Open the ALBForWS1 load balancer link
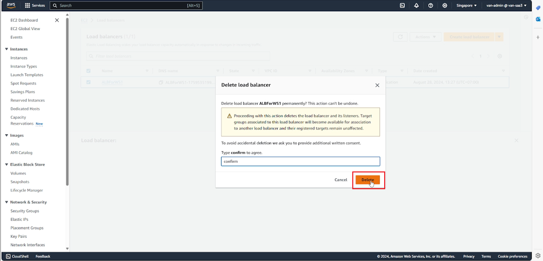The width and height of the screenshot is (543, 261). tap(112, 82)
